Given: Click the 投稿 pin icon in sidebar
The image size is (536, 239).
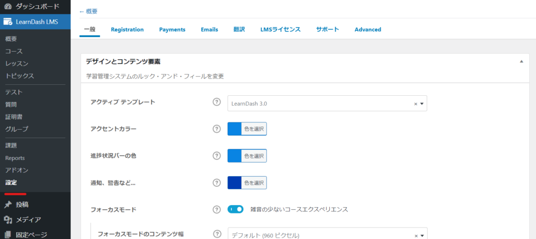Looking at the screenshot, I should tap(8, 204).
